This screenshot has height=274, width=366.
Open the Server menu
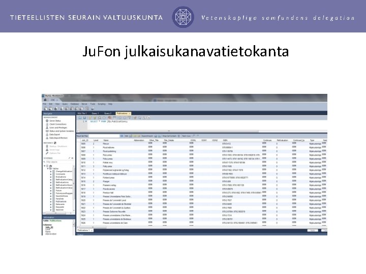point(84,104)
